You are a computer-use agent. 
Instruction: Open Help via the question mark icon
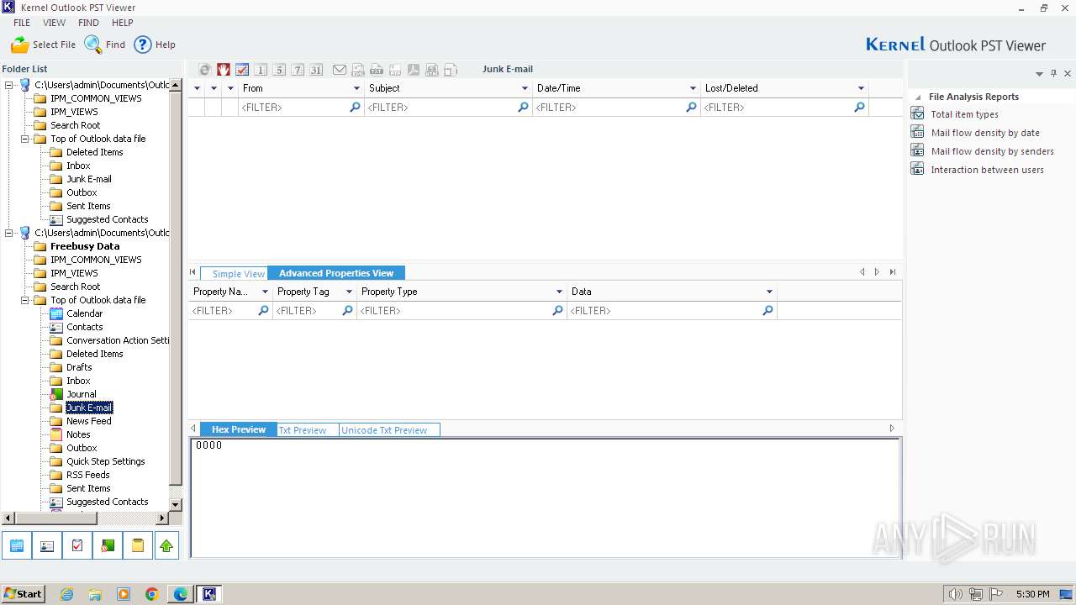click(x=143, y=45)
